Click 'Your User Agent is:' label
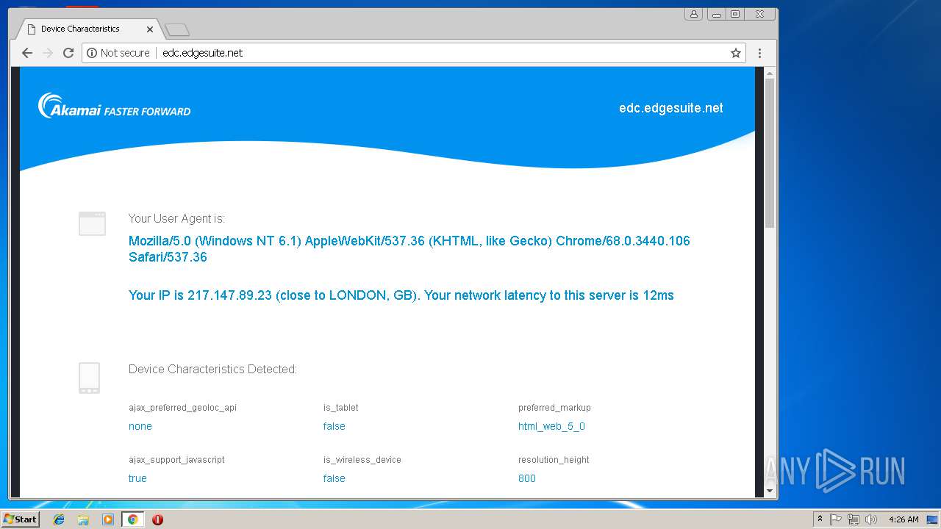 (x=176, y=218)
